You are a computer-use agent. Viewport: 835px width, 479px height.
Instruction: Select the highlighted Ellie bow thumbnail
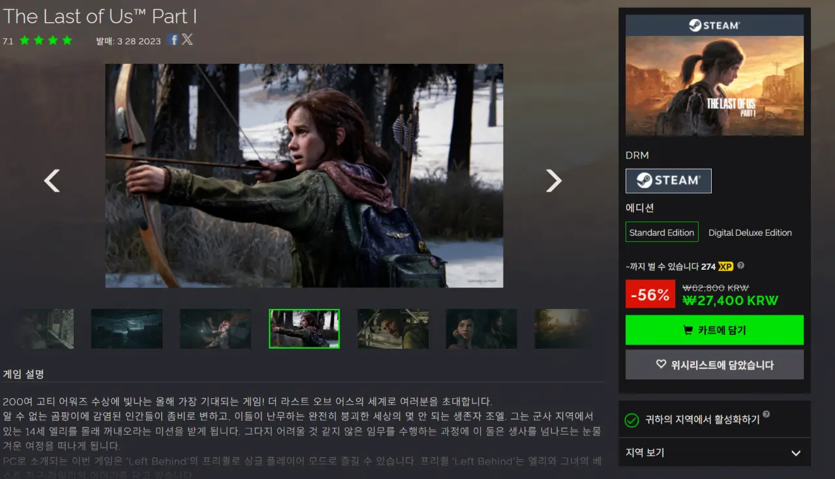tap(304, 328)
